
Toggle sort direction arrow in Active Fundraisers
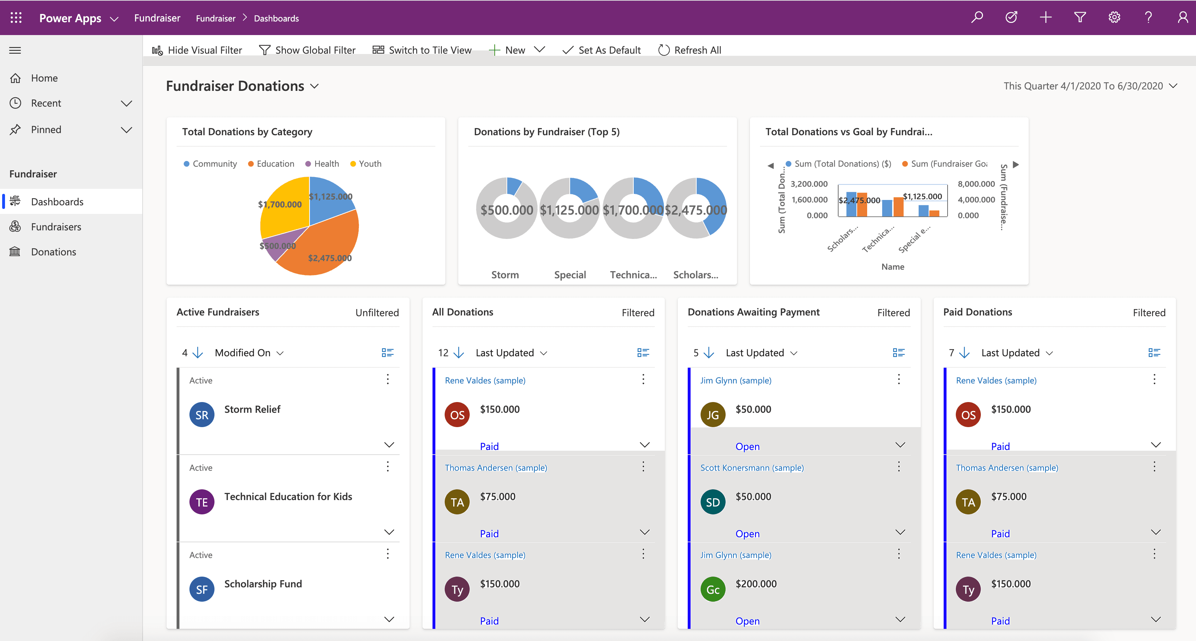click(x=198, y=353)
